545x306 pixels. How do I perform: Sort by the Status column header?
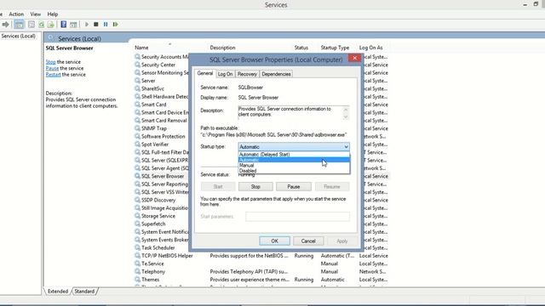301,48
